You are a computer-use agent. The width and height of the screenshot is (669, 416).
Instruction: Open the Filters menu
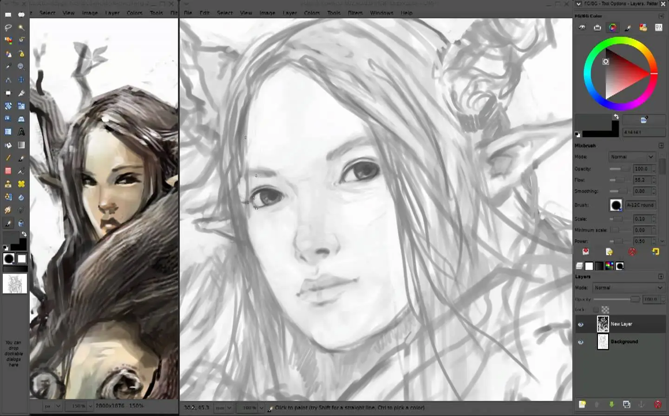pyautogui.click(x=355, y=13)
